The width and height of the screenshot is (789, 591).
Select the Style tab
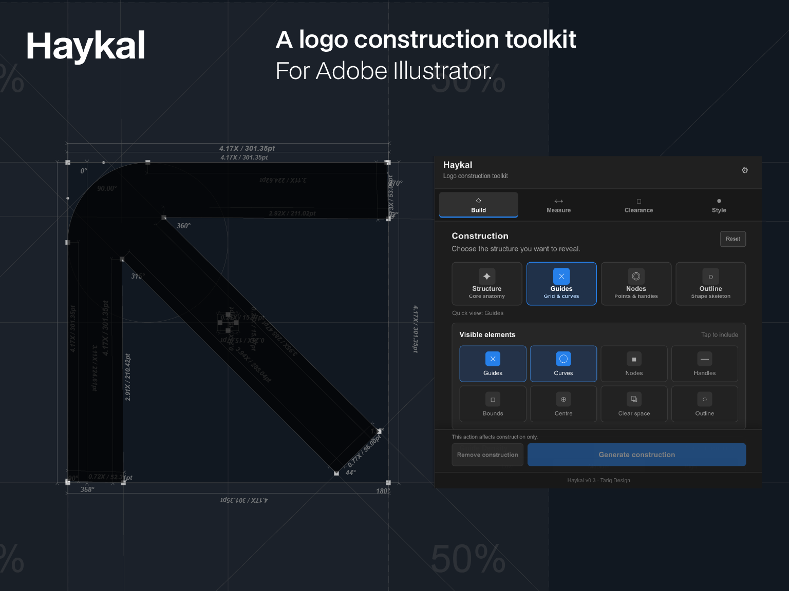coord(719,205)
